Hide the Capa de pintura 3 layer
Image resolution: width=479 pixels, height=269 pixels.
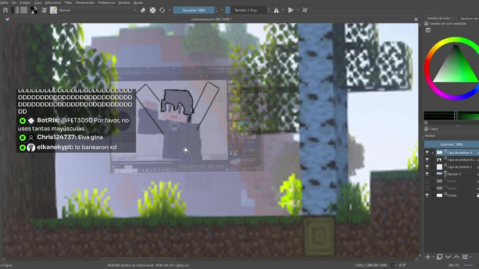click(427, 167)
